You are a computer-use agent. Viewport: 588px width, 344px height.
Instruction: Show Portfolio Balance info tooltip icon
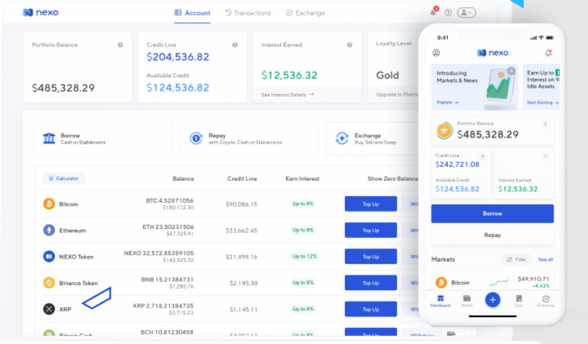(x=120, y=44)
